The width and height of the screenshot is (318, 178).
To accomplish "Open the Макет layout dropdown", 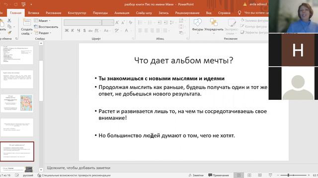I will [x=42, y=21].
